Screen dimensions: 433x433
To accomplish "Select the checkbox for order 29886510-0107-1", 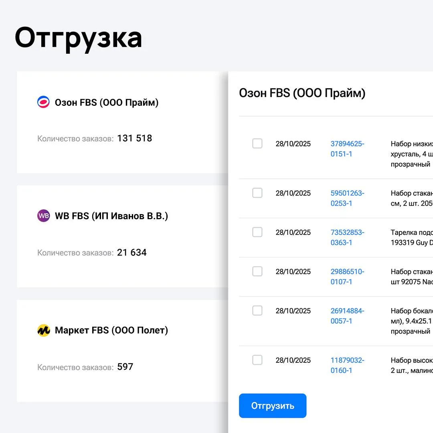I will [x=257, y=271].
